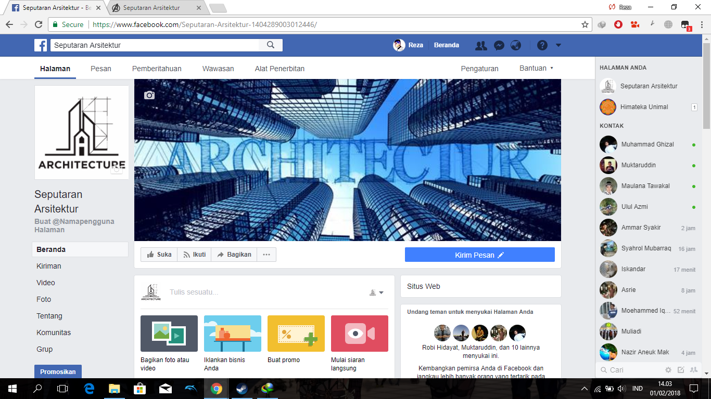Open the account dropdown arrow at top right
Image resolution: width=711 pixels, height=399 pixels.
557,45
